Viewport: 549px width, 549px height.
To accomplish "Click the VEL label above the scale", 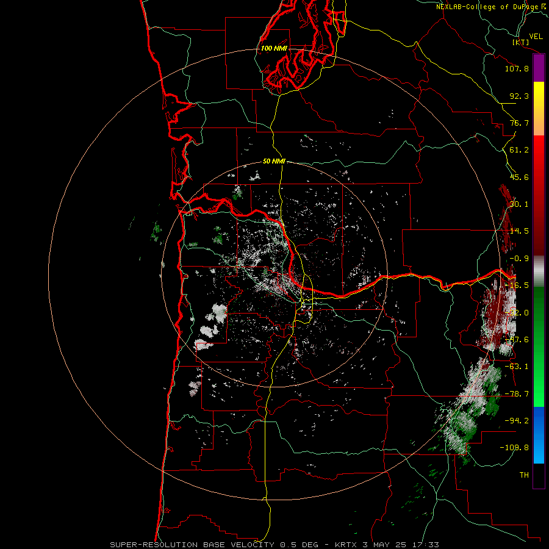I will 536,37.
